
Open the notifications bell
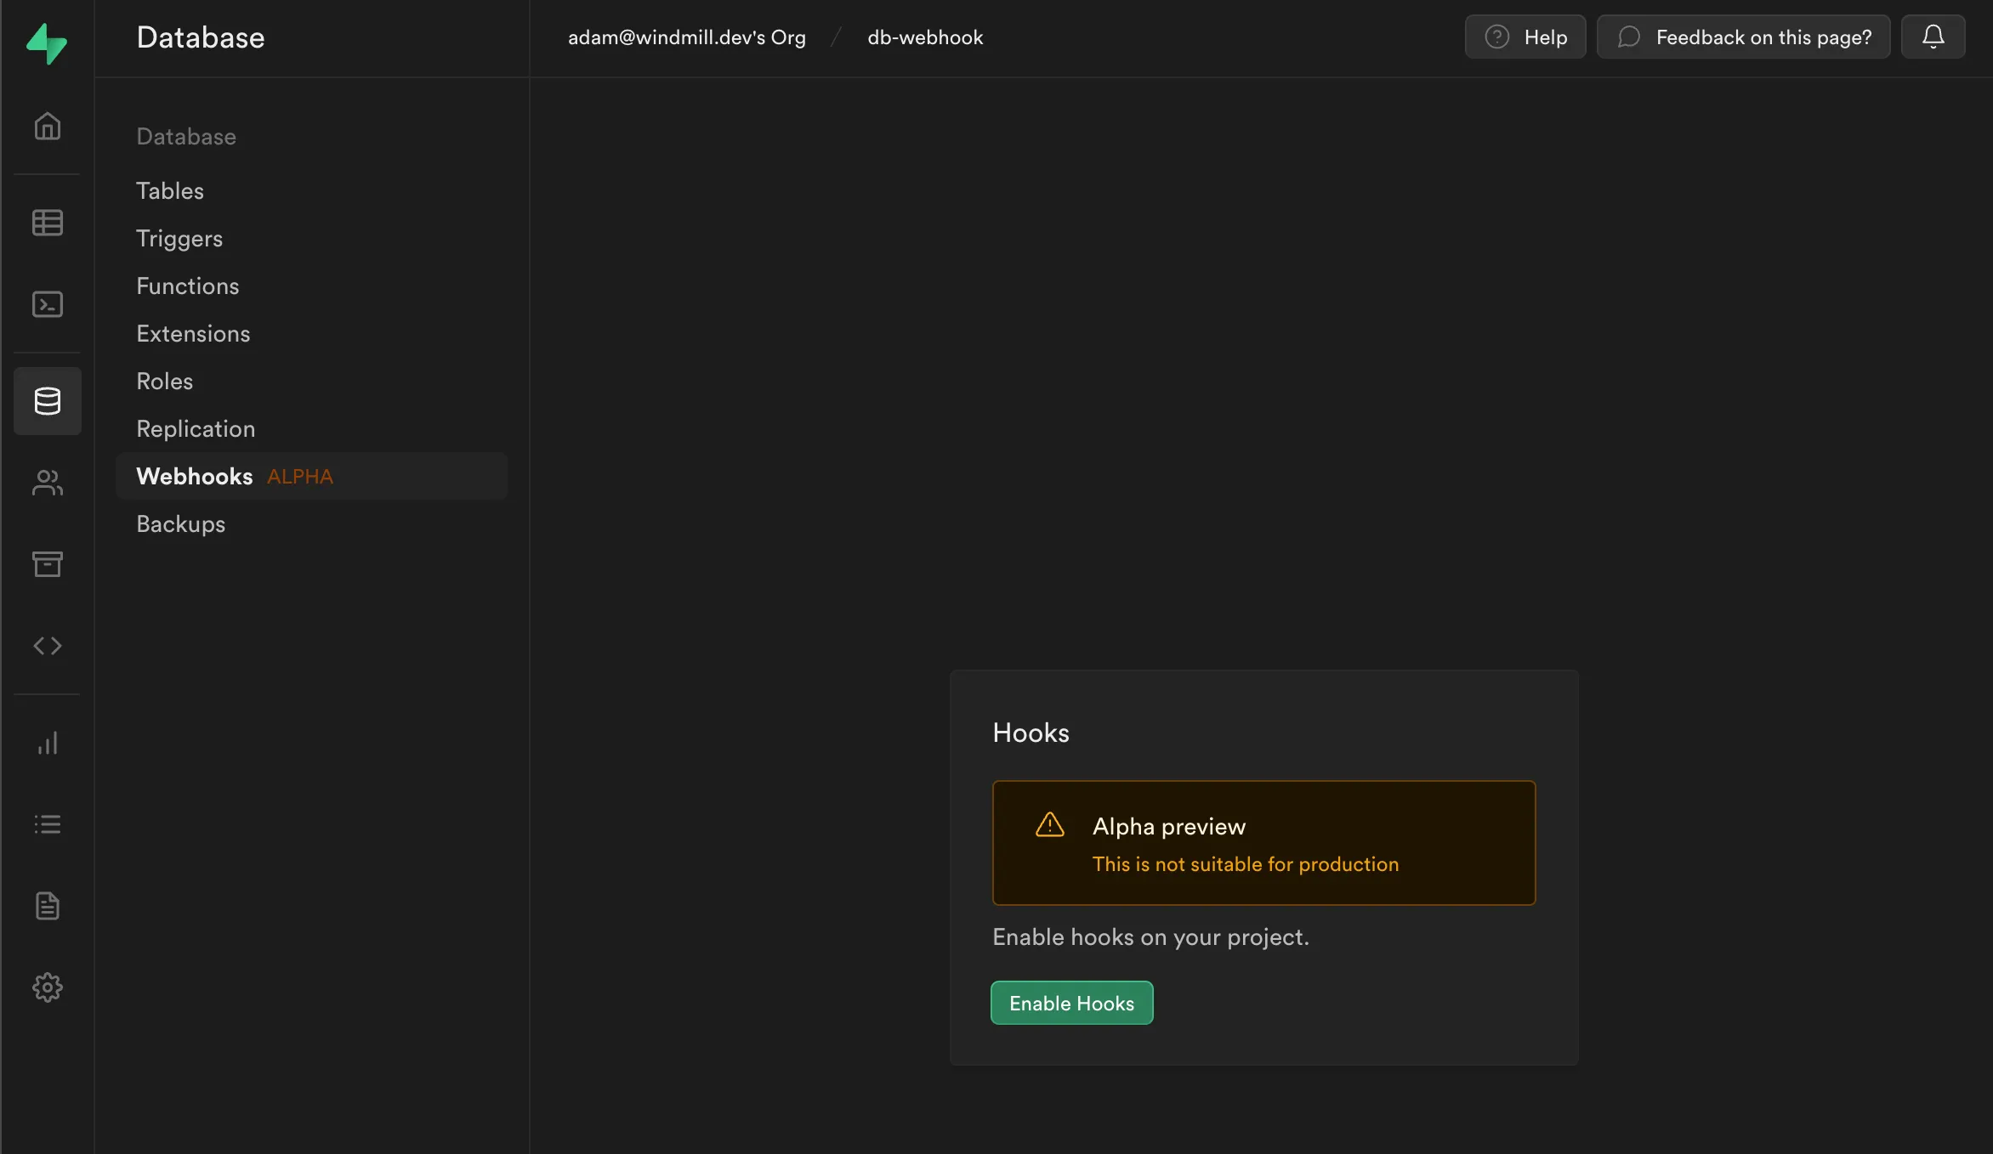[1933, 37]
